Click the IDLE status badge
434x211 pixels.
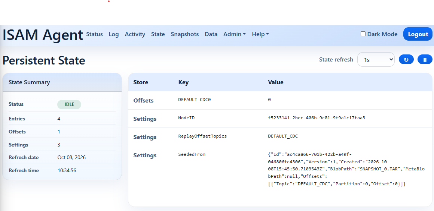69,104
